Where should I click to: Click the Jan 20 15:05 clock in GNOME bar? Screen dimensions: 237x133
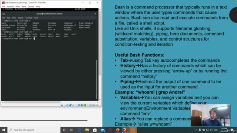[x=80, y=9]
